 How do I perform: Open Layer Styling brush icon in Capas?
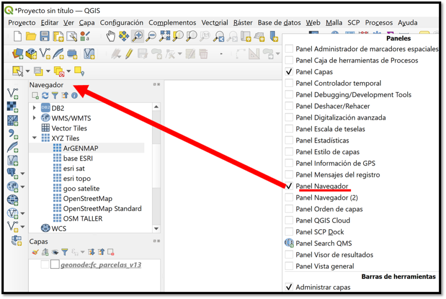35,252
